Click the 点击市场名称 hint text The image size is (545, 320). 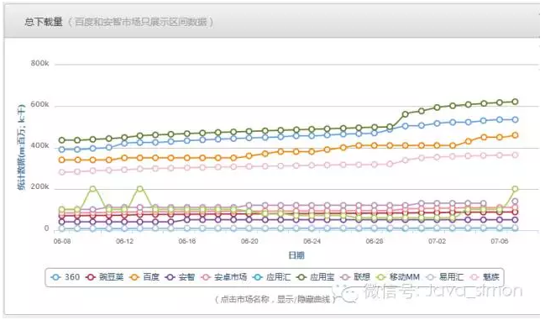[x=275, y=299]
